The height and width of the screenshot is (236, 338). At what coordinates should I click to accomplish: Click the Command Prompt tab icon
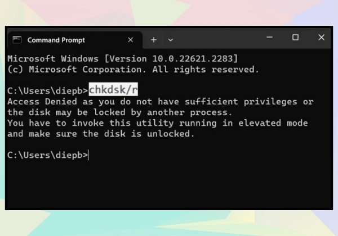(17, 40)
